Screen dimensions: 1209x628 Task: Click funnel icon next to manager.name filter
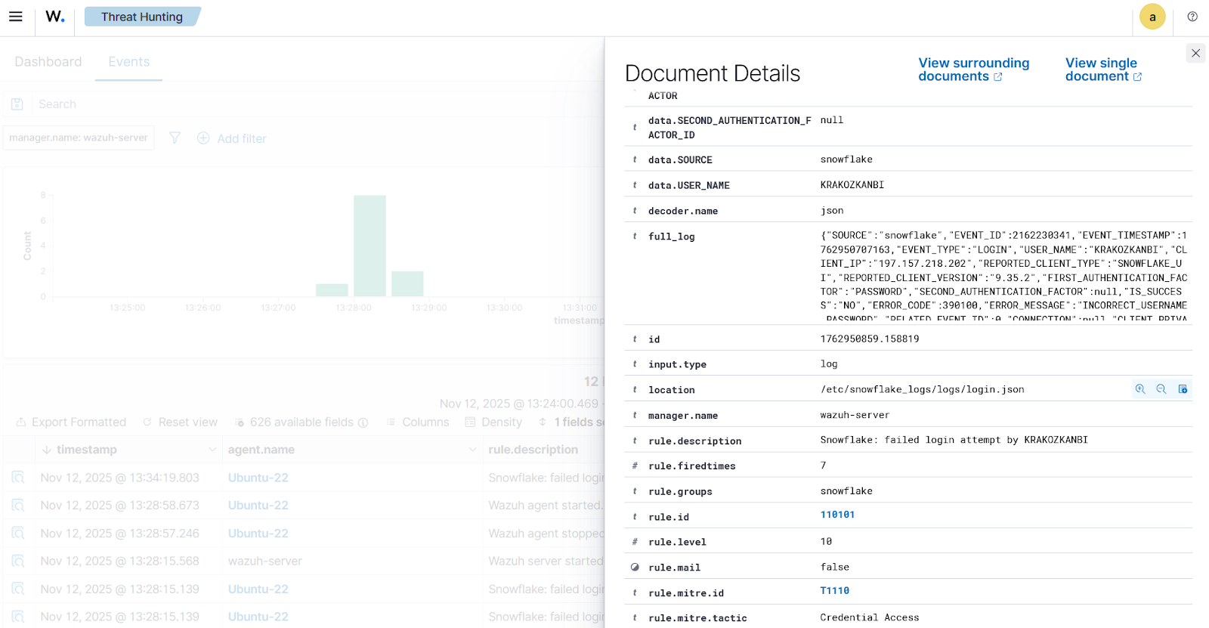tap(175, 138)
